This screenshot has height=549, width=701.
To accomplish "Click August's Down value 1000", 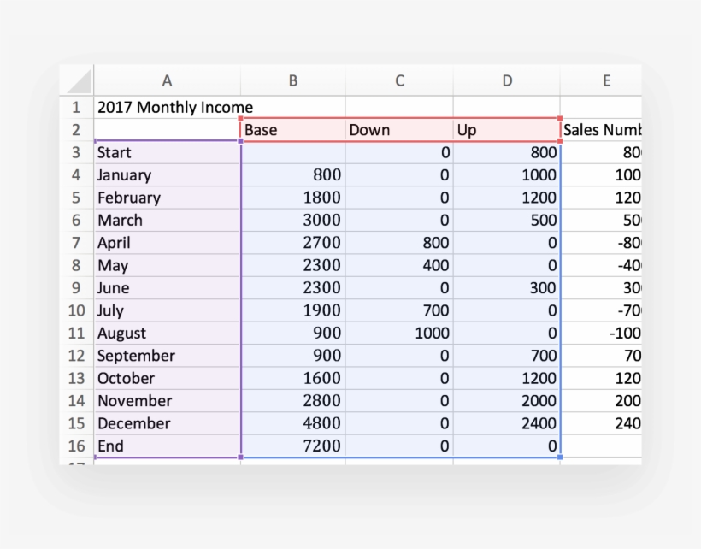I will point(399,333).
